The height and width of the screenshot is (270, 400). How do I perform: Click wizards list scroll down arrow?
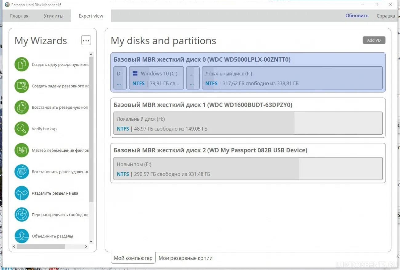[x=91, y=242]
